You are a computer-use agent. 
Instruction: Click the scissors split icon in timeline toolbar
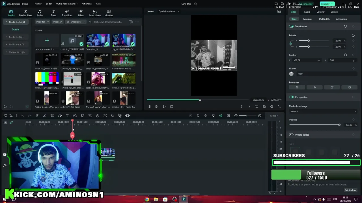45,116
